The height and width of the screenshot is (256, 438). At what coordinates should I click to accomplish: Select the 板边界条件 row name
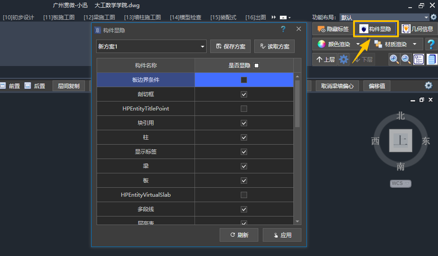(x=146, y=80)
